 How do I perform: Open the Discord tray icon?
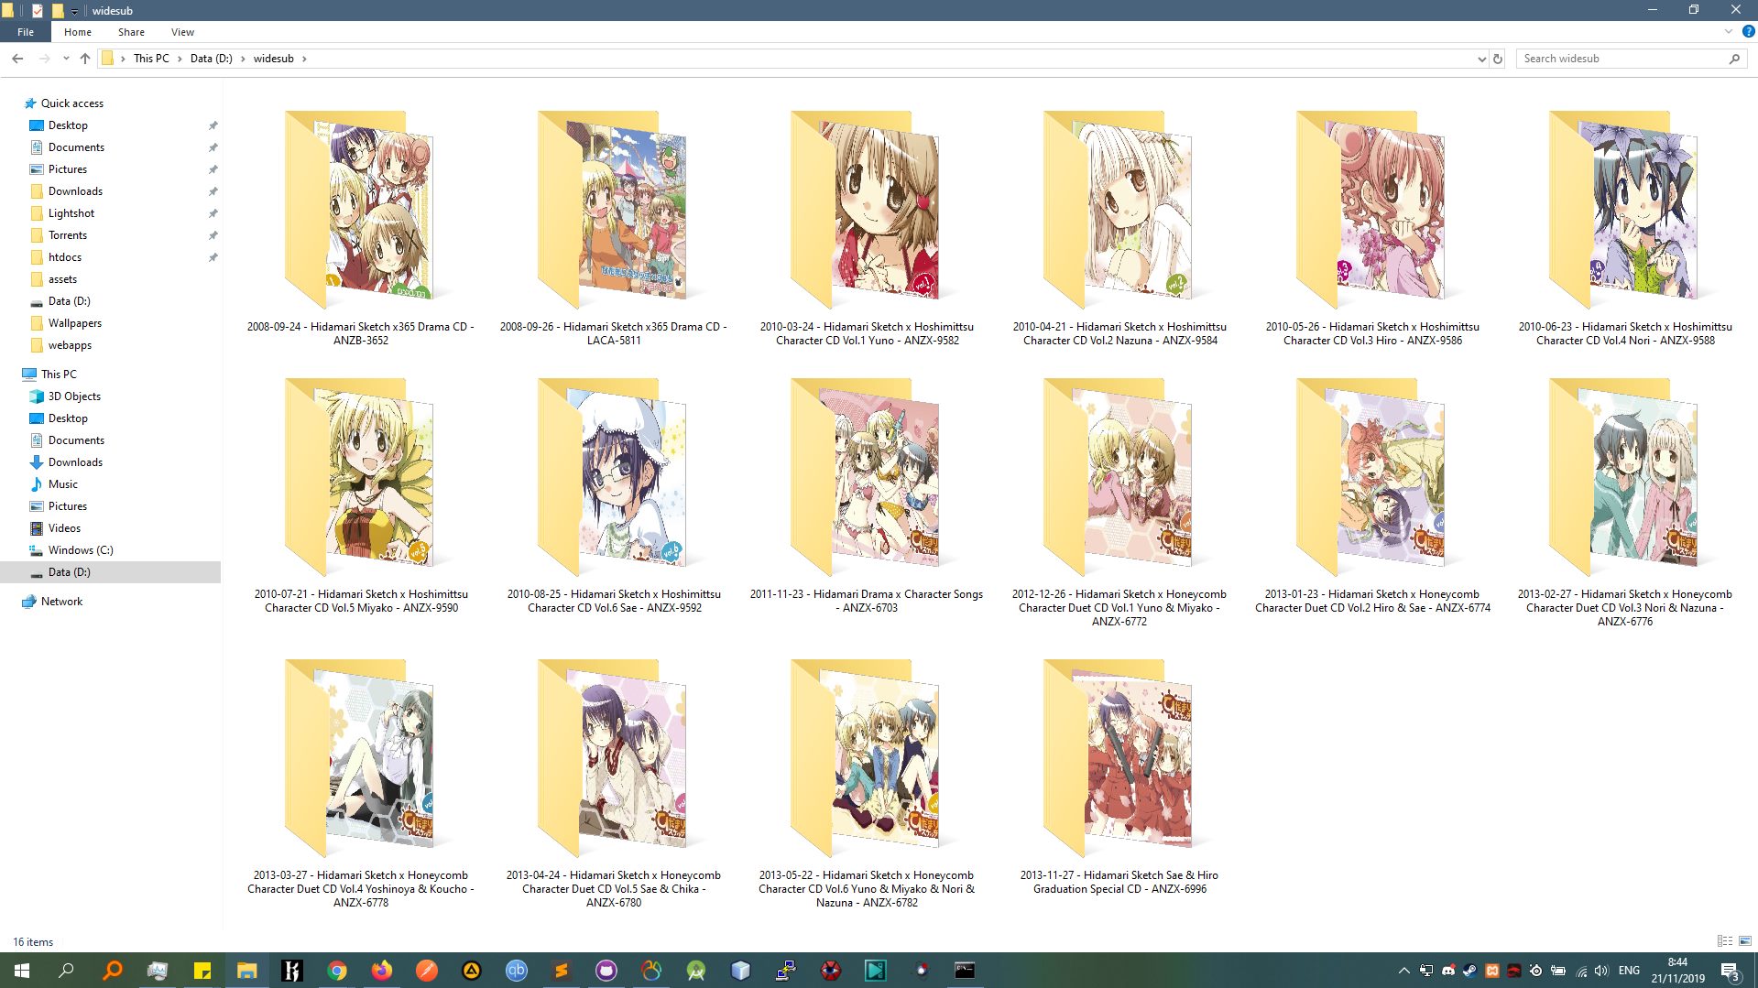(x=1447, y=971)
